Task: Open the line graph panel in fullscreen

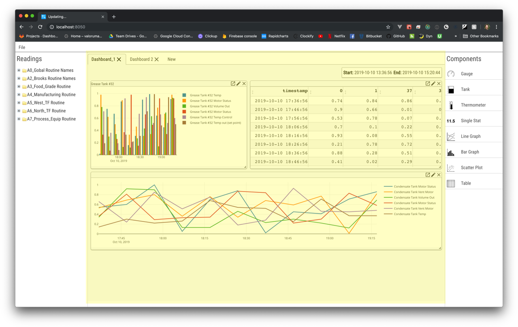Action: click(x=428, y=175)
